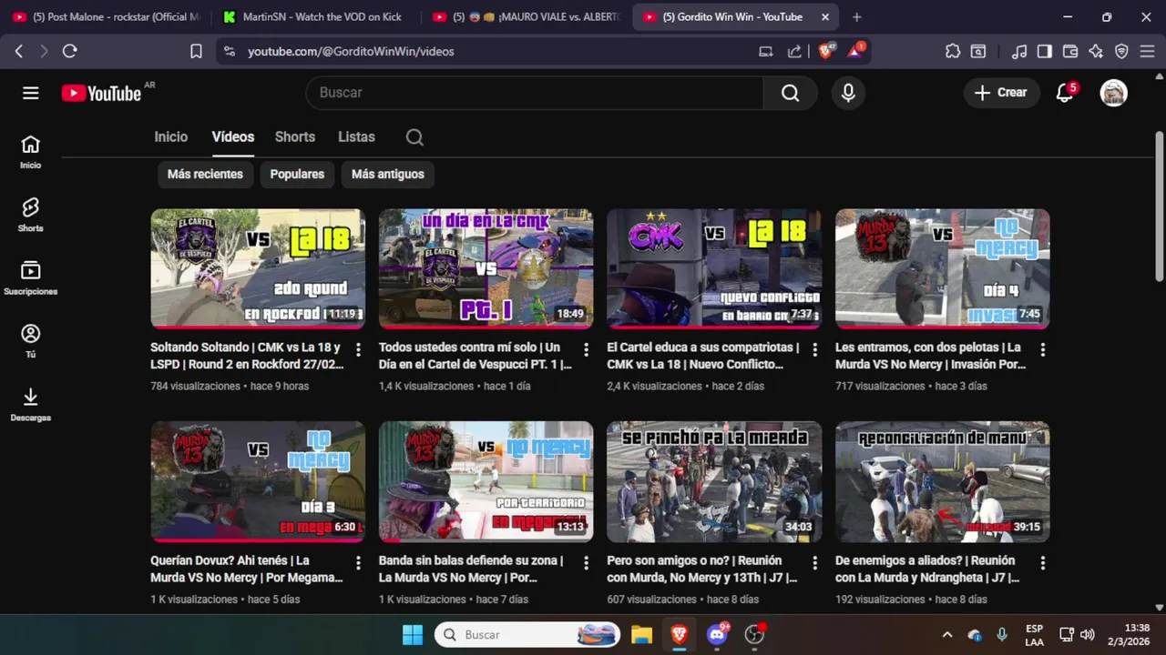Open options for Pero son amigos o no
Screen dimensions: 1166x655
click(814, 563)
